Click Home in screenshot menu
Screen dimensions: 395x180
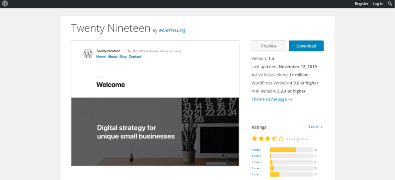coord(101,57)
